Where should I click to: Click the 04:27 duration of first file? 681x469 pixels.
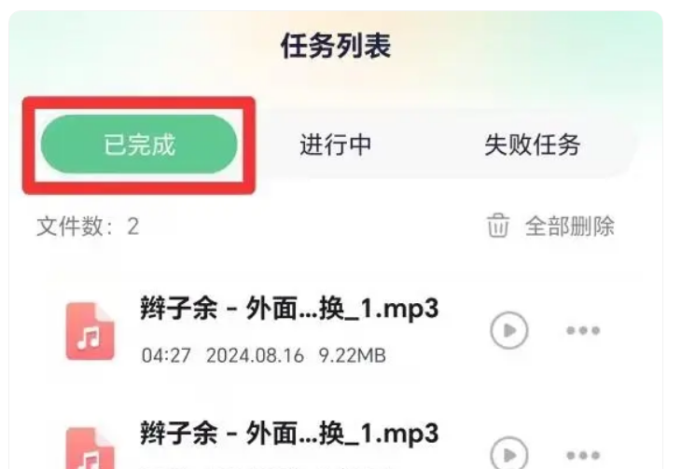[x=166, y=355]
